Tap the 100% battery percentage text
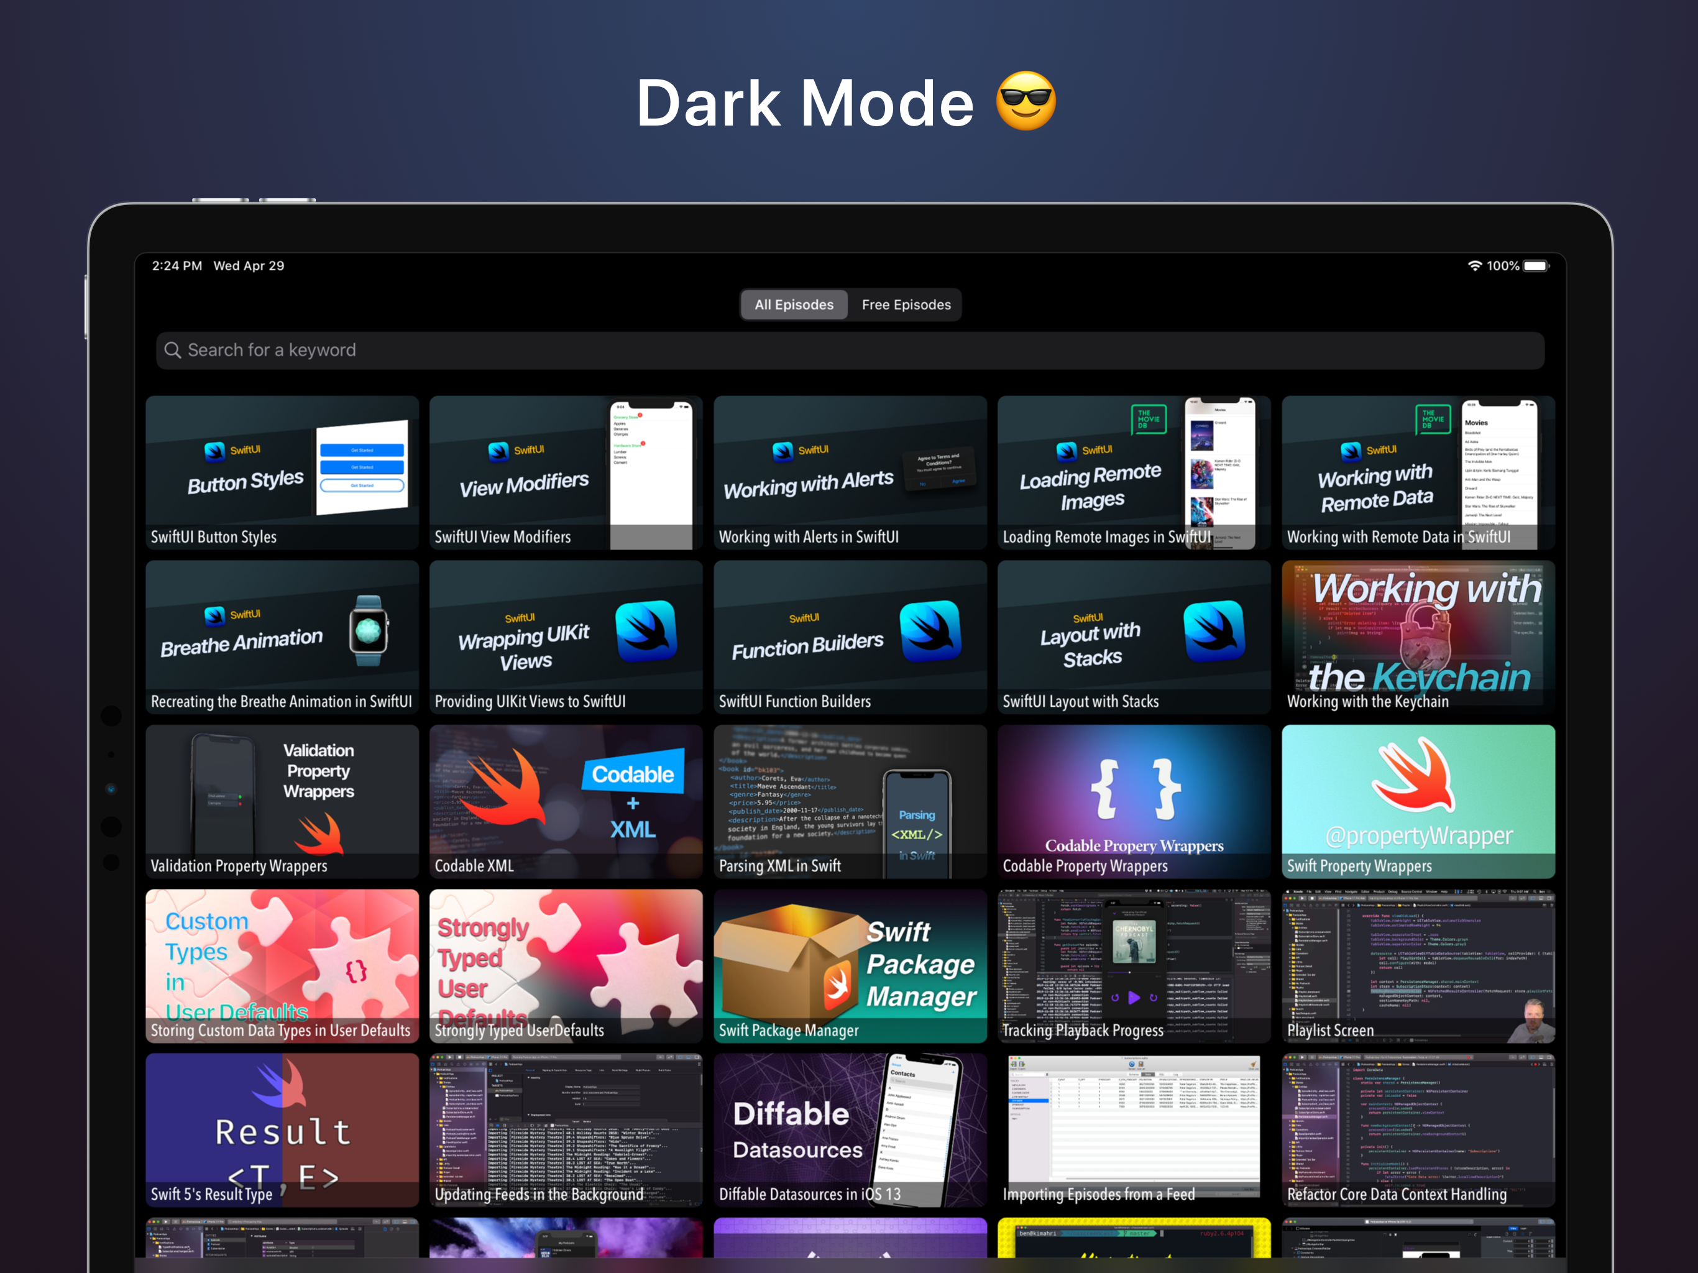Viewport: 1698px width, 1273px height. pyautogui.click(x=1502, y=265)
